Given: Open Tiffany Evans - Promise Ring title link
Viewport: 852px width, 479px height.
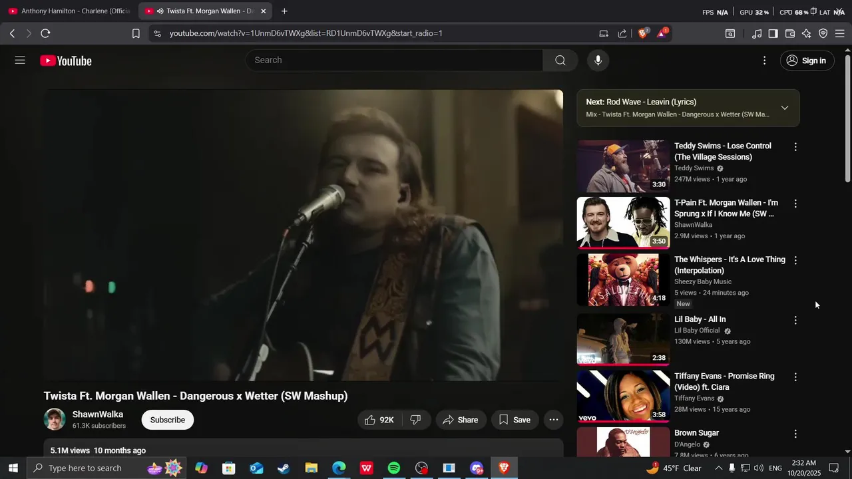Looking at the screenshot, I should point(724,381).
